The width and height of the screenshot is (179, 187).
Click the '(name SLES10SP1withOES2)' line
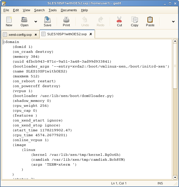[x=40, y=71]
